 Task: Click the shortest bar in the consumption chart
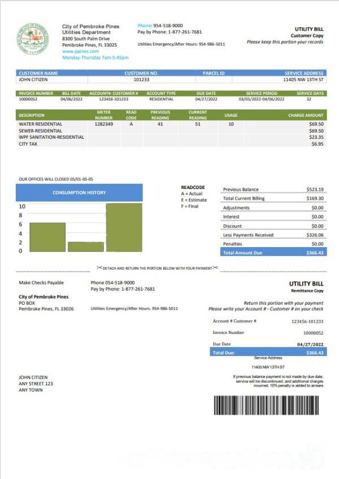click(x=86, y=247)
